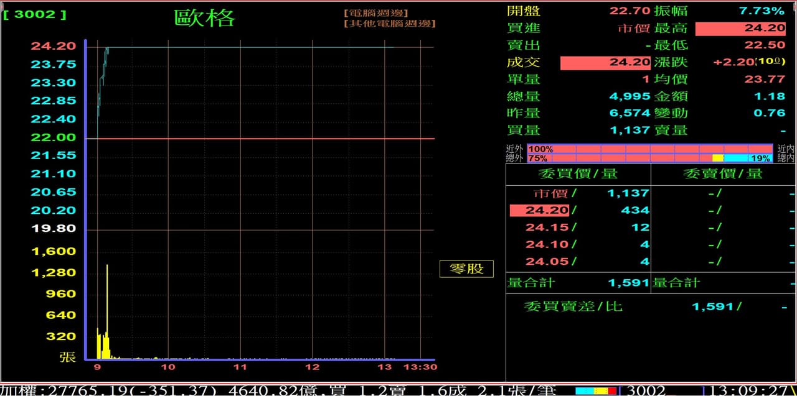
Task: Select the highlighted 24.20 bid price row
Action: [578, 211]
